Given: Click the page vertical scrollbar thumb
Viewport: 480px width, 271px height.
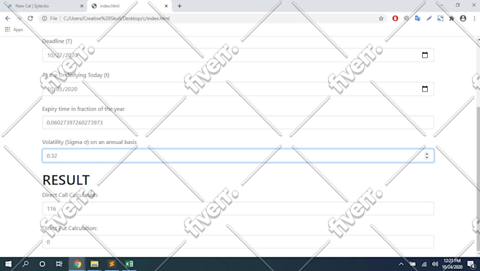Looking at the screenshot, I should [478, 179].
